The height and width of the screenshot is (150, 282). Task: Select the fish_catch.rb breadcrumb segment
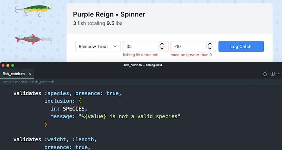tap(43, 82)
